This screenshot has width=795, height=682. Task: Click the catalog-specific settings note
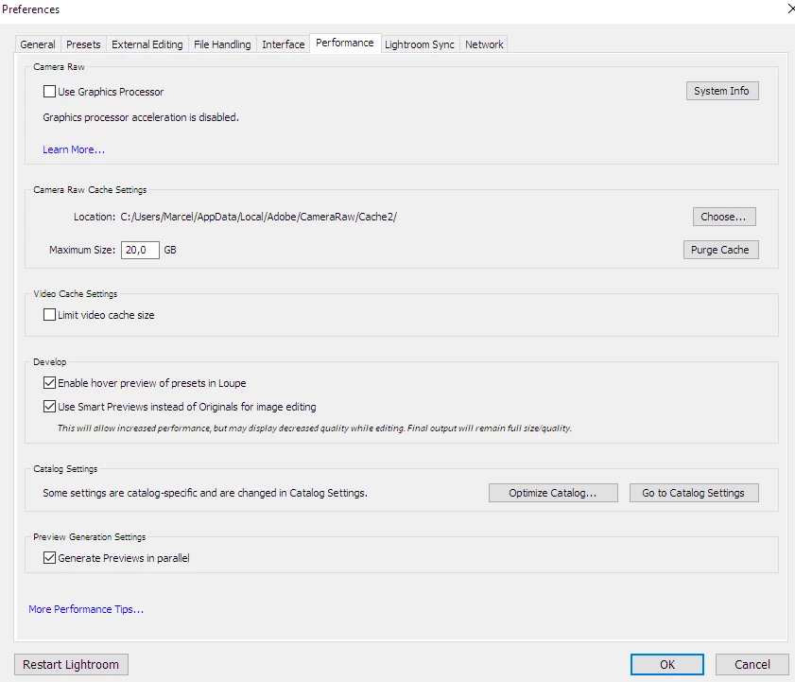coord(205,493)
